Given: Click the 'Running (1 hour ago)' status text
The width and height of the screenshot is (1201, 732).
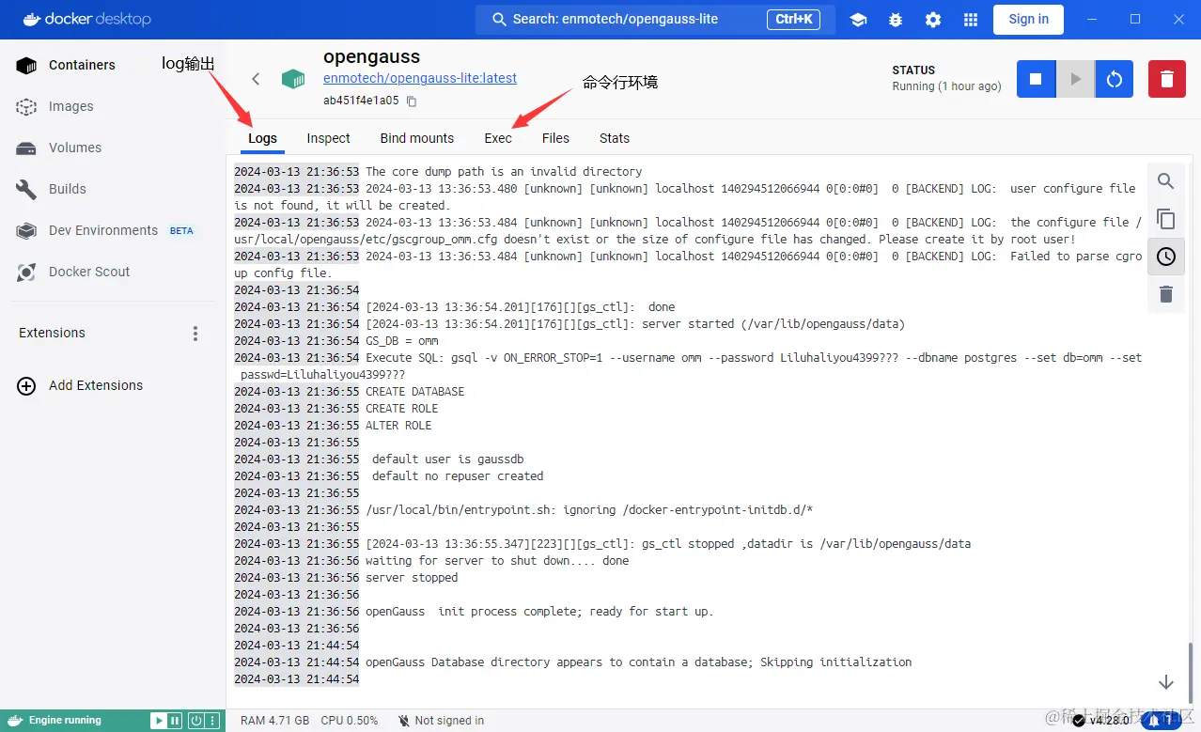Looking at the screenshot, I should [x=946, y=86].
